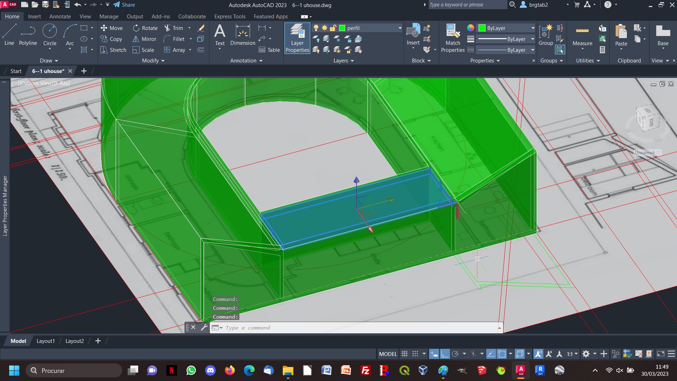Open Layer Properties manager
Viewport: 677px width, 381px height.
point(297,38)
